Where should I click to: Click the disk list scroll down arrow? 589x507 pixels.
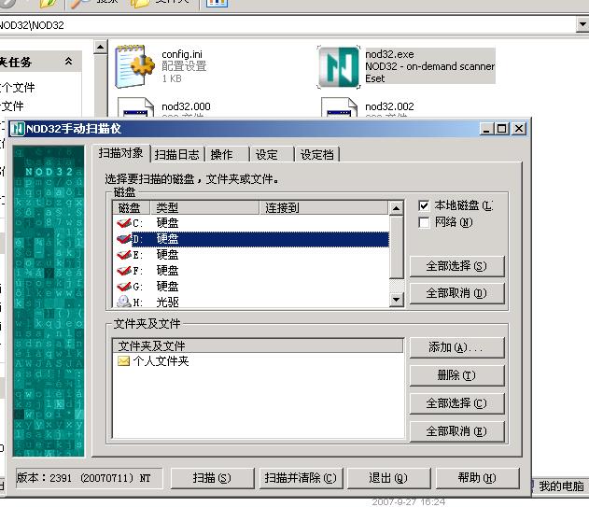[397, 300]
